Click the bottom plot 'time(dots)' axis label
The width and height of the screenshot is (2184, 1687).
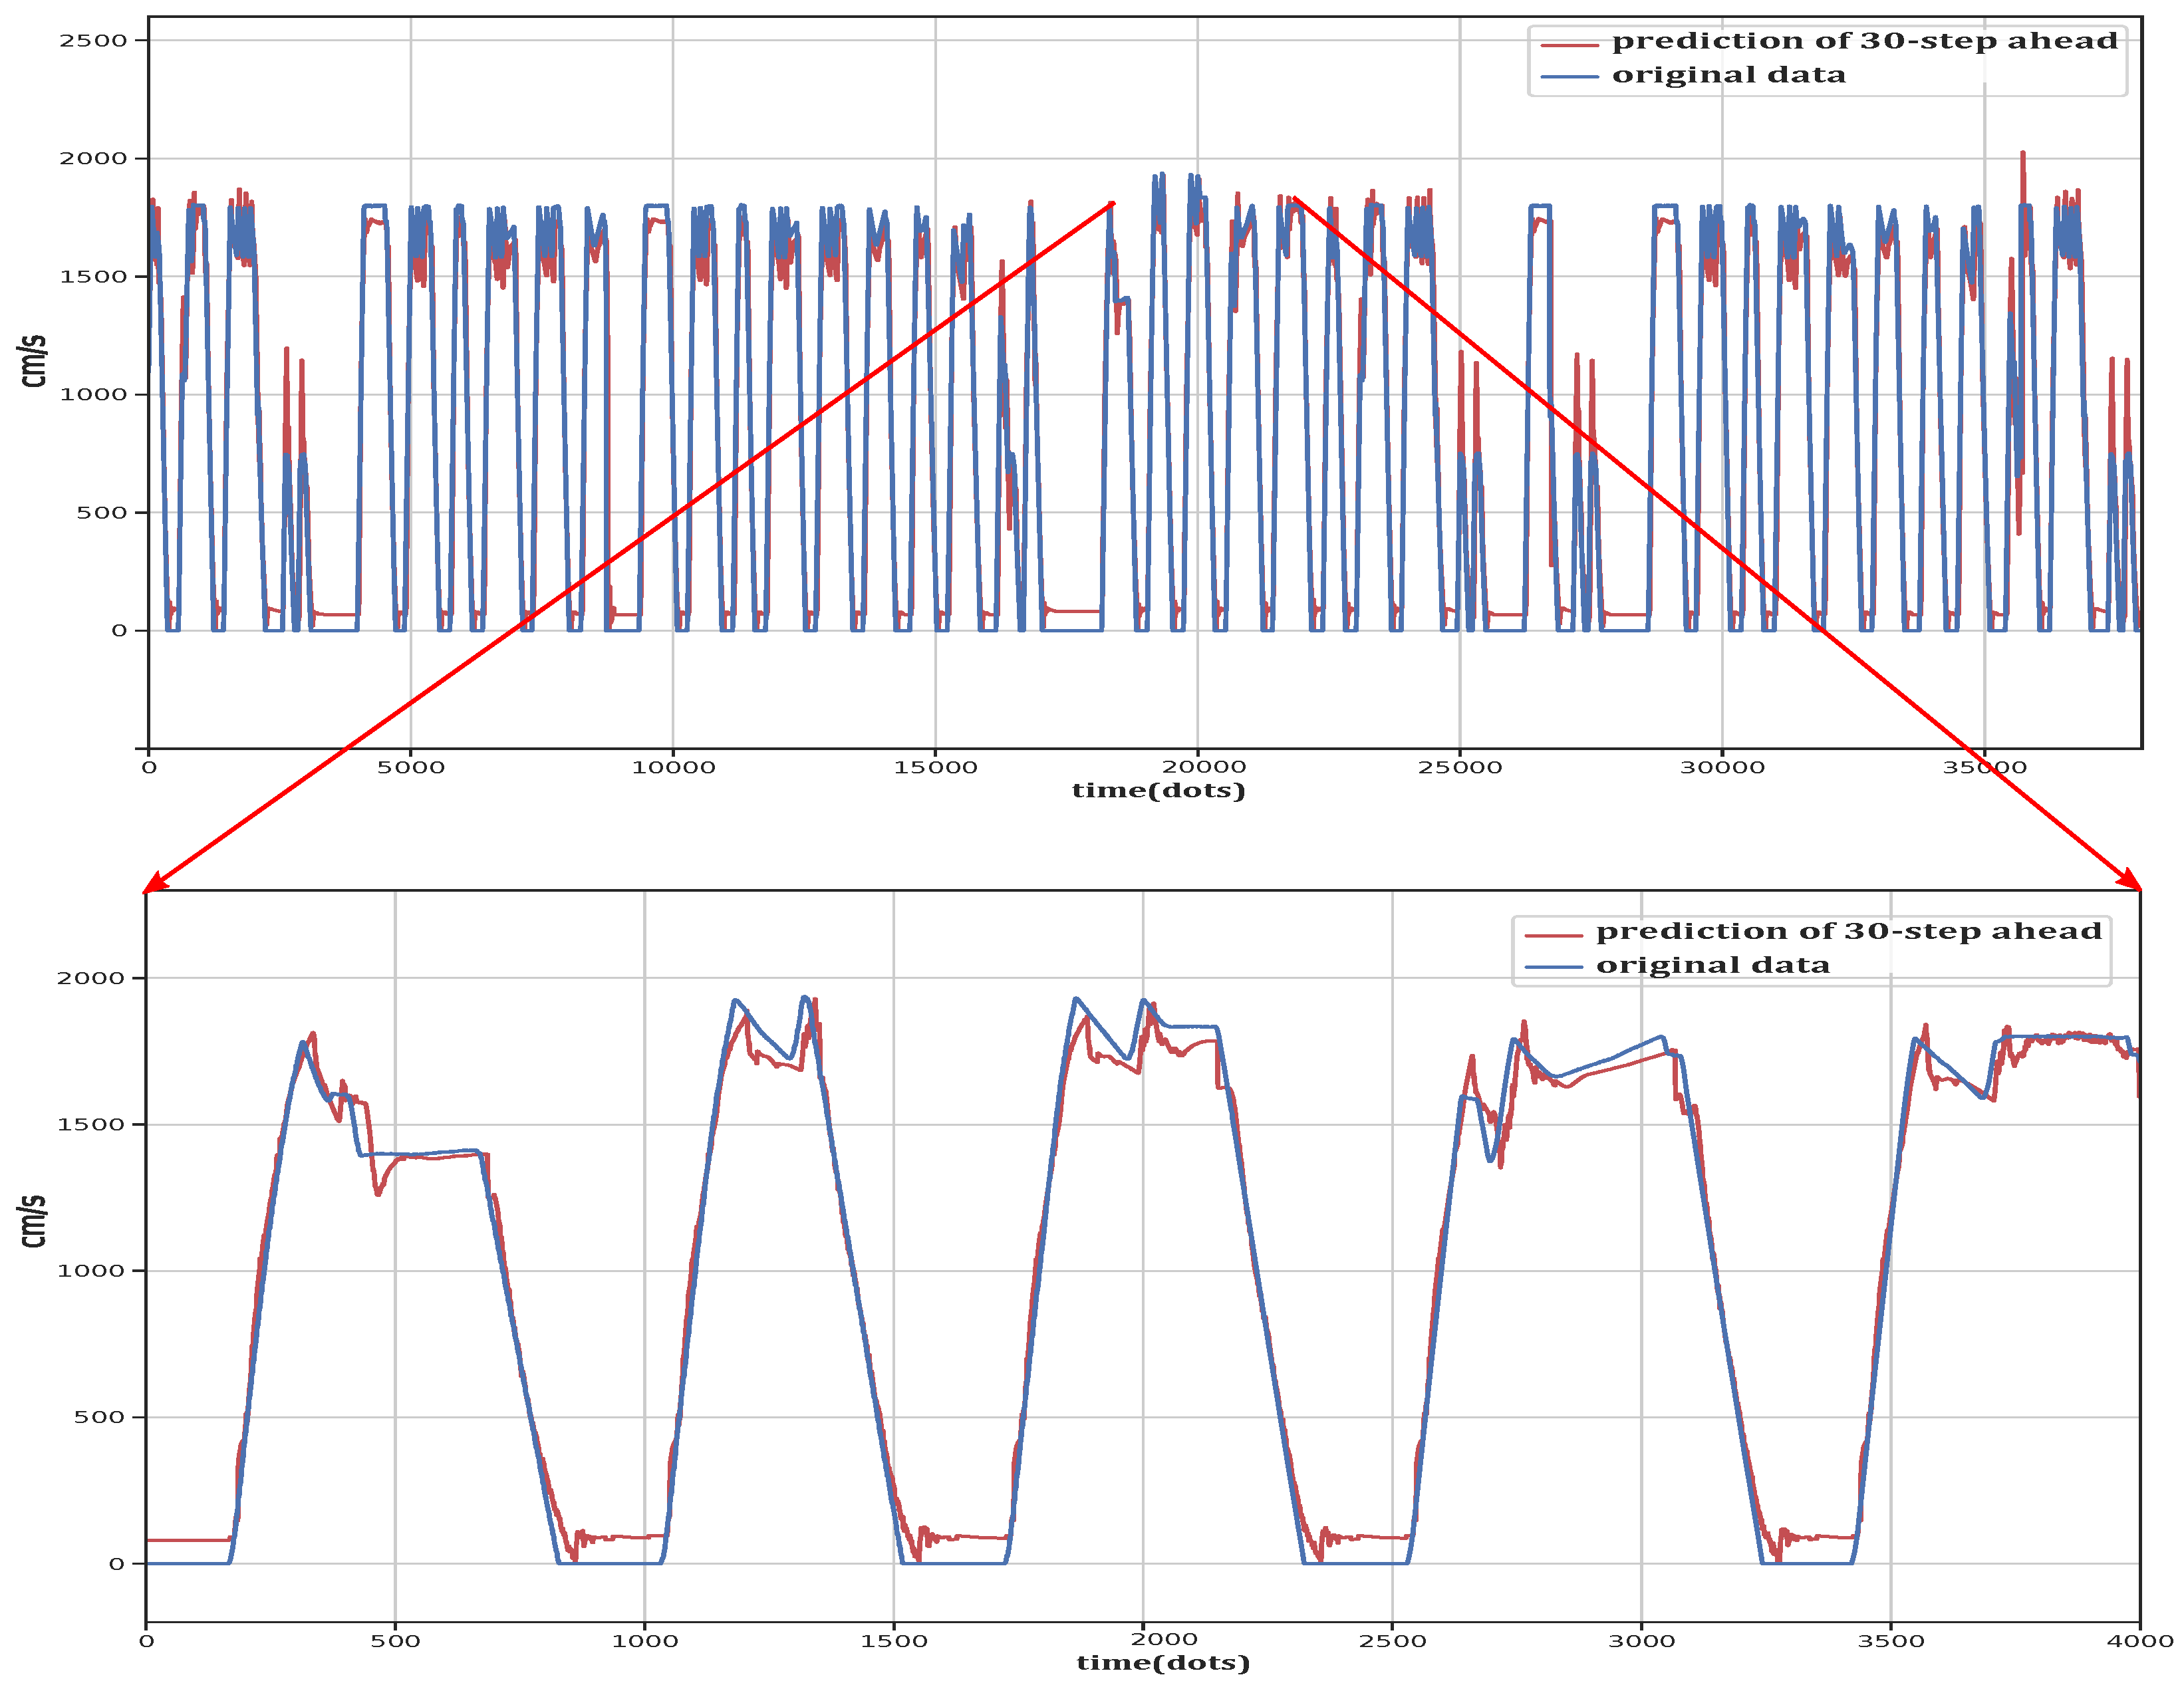1163,1663
